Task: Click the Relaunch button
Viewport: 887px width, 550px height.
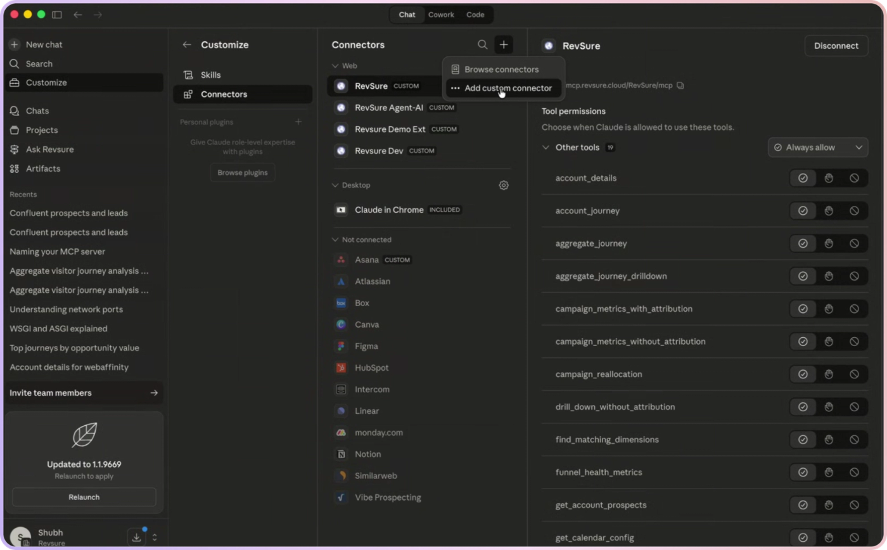Action: tap(84, 497)
